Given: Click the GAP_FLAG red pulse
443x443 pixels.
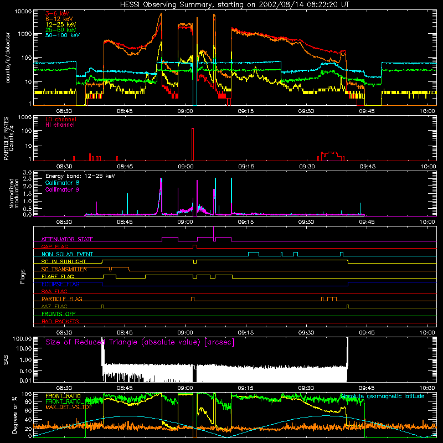Looking at the screenshot, I should coord(195,246).
